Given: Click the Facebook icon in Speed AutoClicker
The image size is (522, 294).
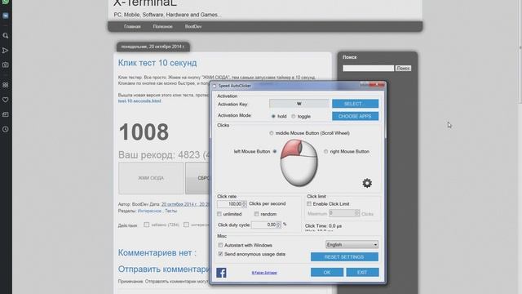Looking at the screenshot, I should (221, 272).
